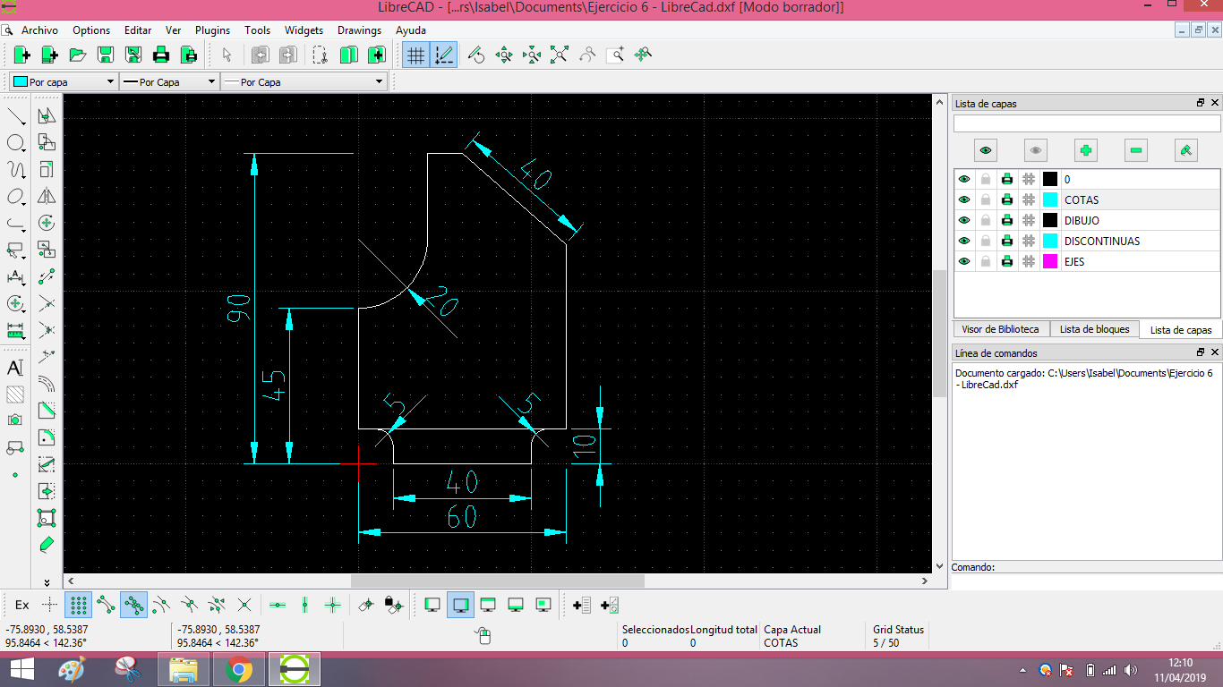1223x687 pixels.
Task: Remove the selected layer with the minus button
Action: (1135, 150)
